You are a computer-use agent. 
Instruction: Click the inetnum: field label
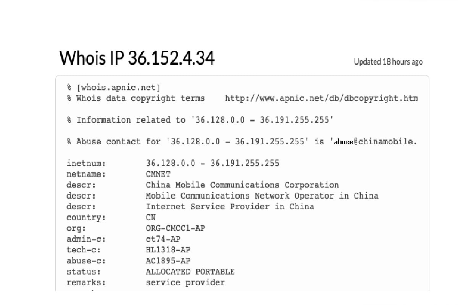click(x=86, y=164)
